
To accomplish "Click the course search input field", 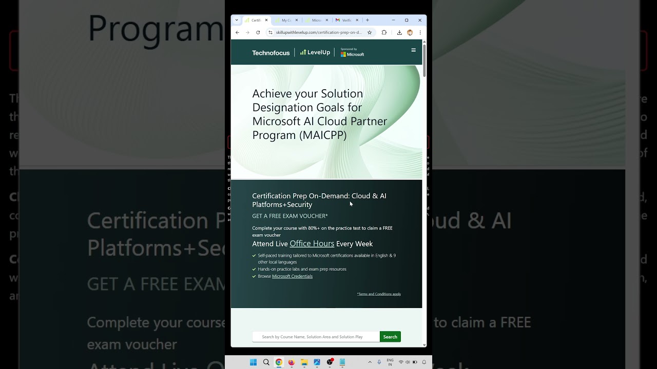I will coord(316,337).
